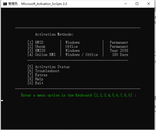Image resolution: width=156 pixels, height=130 pixels.
Task: Click the '180 Days' text
Action: coord(120,55)
